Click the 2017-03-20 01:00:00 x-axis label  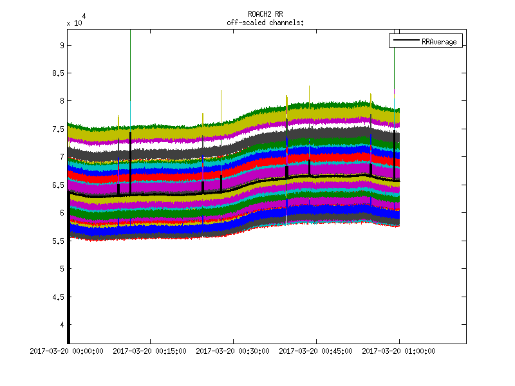pyautogui.click(x=398, y=351)
